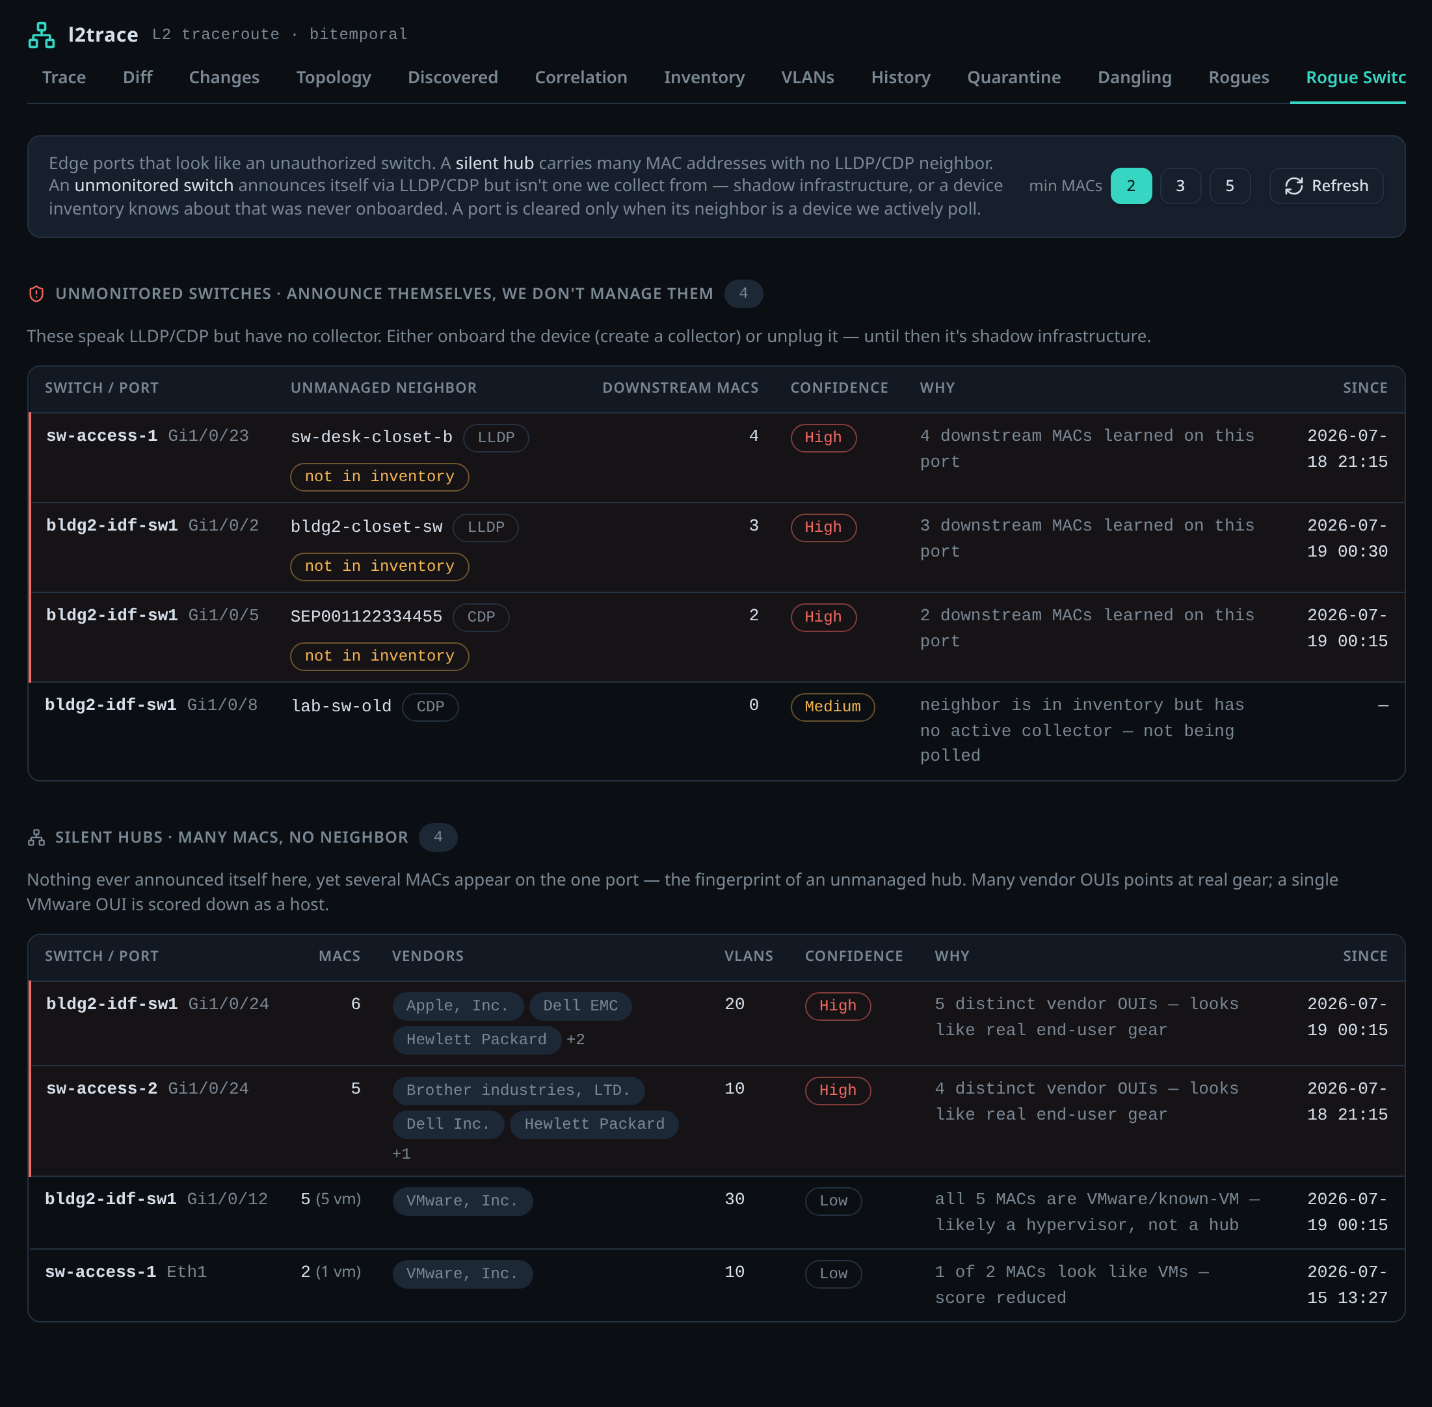Click the MACs column header in silent hubs

339,957
